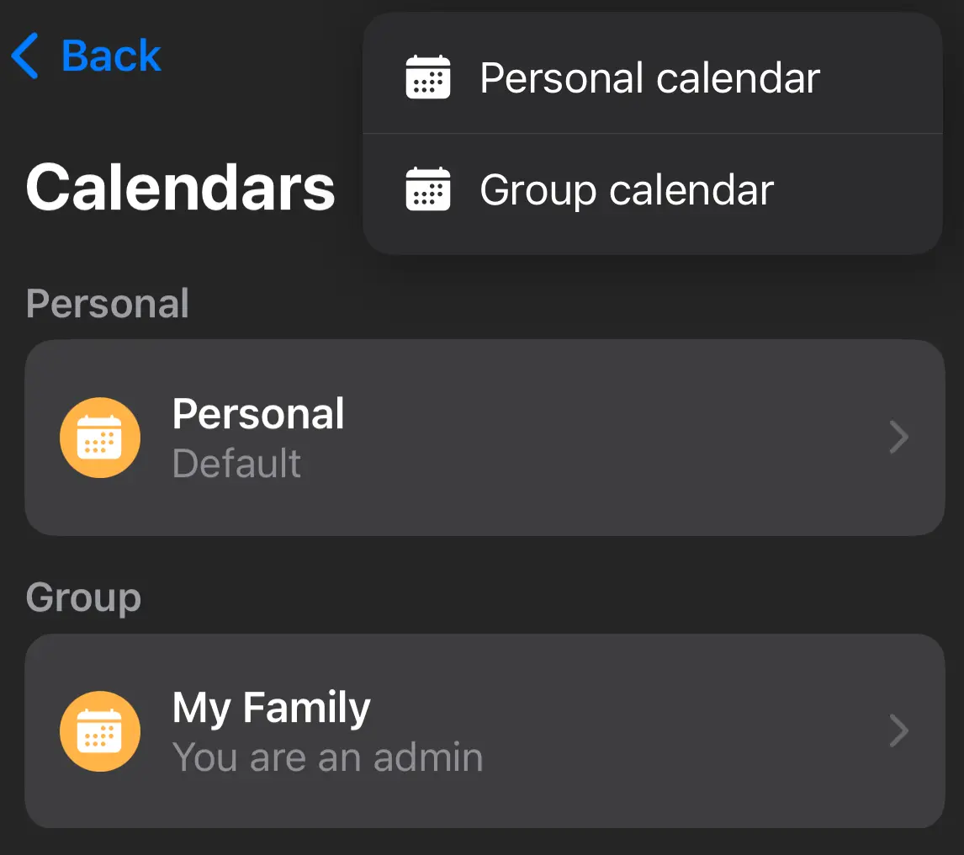Select the white calendar glyph beside Group calendar entry
Image resolution: width=964 pixels, height=855 pixels.
click(428, 189)
